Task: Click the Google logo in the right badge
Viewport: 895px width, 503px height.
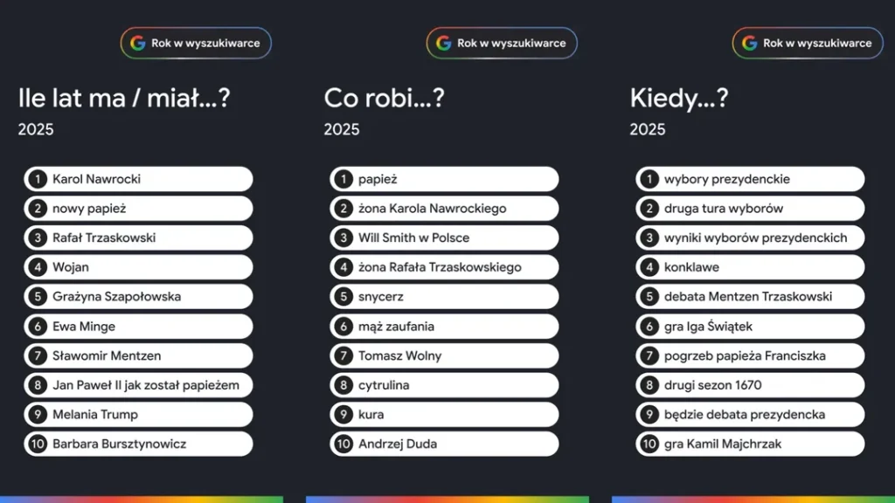Action: point(750,43)
